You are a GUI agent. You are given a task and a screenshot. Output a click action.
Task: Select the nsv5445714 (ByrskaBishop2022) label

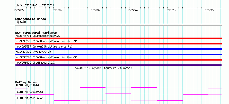38,36
